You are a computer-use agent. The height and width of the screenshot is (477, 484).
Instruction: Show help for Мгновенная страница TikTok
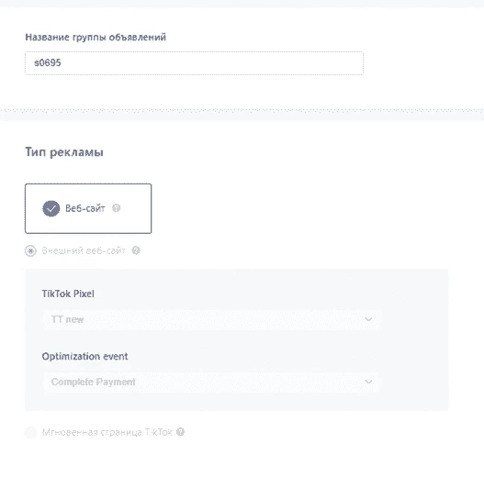[180, 432]
